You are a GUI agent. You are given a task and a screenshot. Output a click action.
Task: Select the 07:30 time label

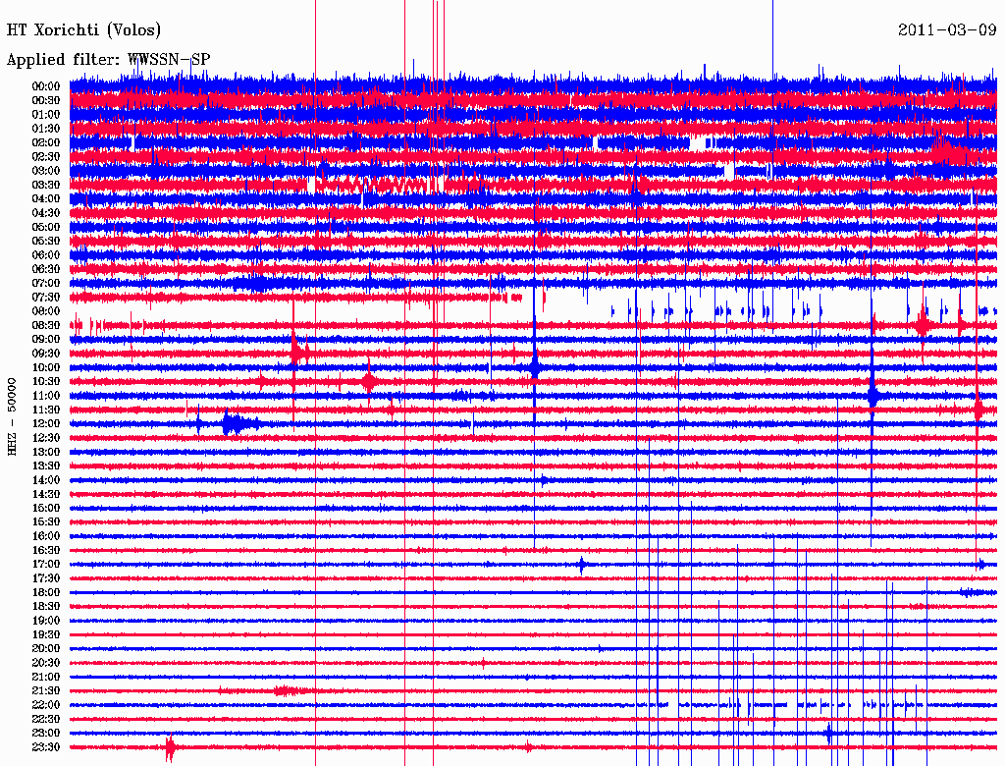tap(46, 298)
